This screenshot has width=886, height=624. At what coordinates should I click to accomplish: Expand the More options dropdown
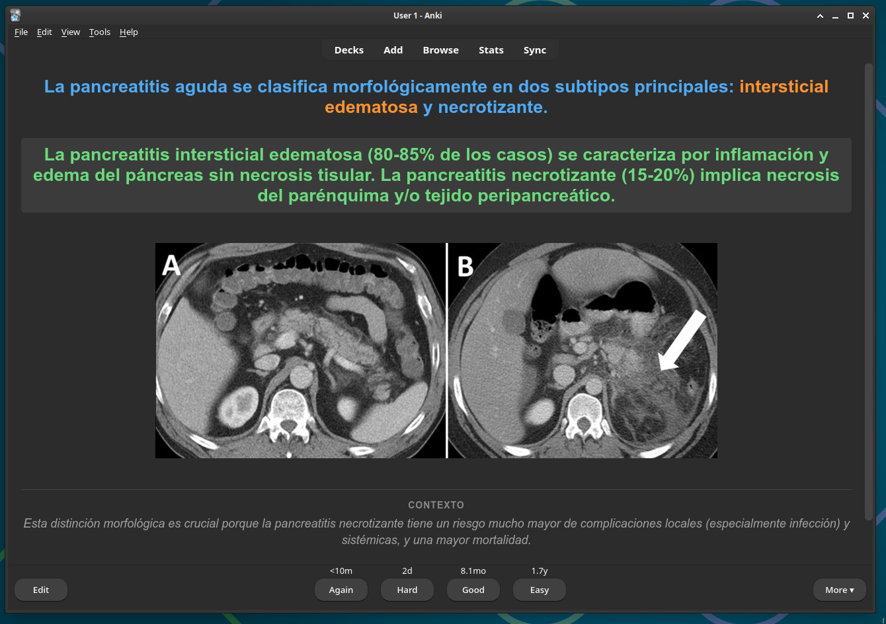point(840,590)
